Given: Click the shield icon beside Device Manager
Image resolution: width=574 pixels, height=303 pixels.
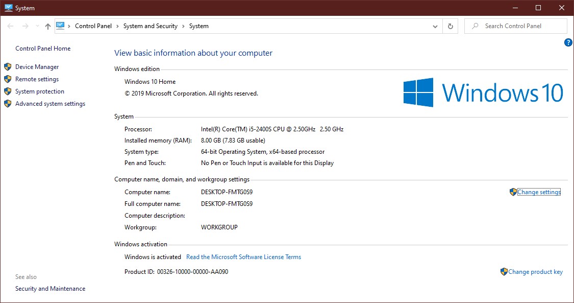Looking at the screenshot, I should (x=8, y=67).
